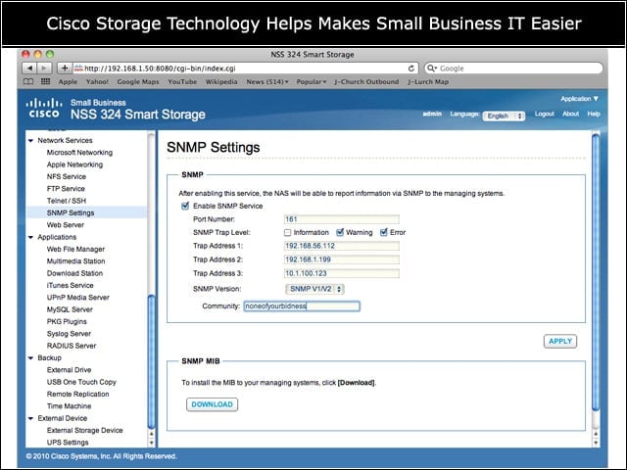
Task: Select NFS Service in the tree
Action: click(x=67, y=176)
